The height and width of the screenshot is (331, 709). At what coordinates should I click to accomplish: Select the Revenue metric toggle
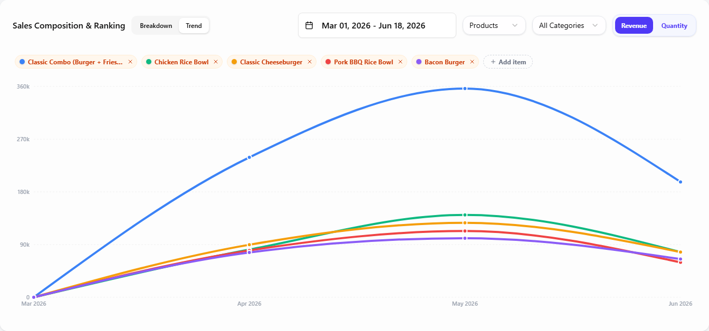coord(634,25)
